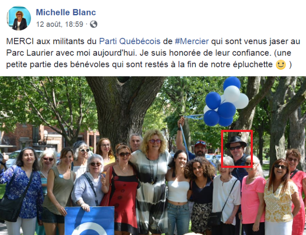Click the smiley emoji in the post

pos(280,65)
